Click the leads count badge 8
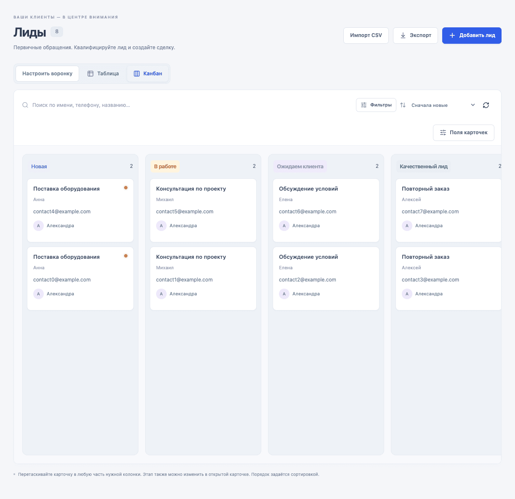 57,32
